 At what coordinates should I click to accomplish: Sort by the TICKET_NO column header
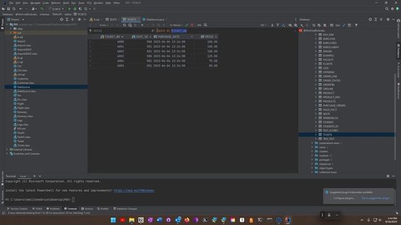pos(112,37)
